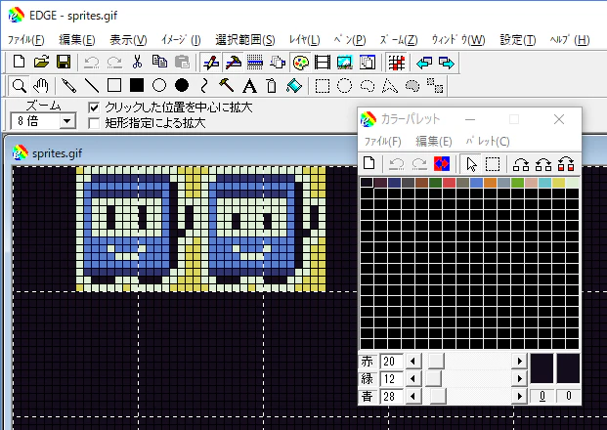Click the 緑 green value field

392,378
